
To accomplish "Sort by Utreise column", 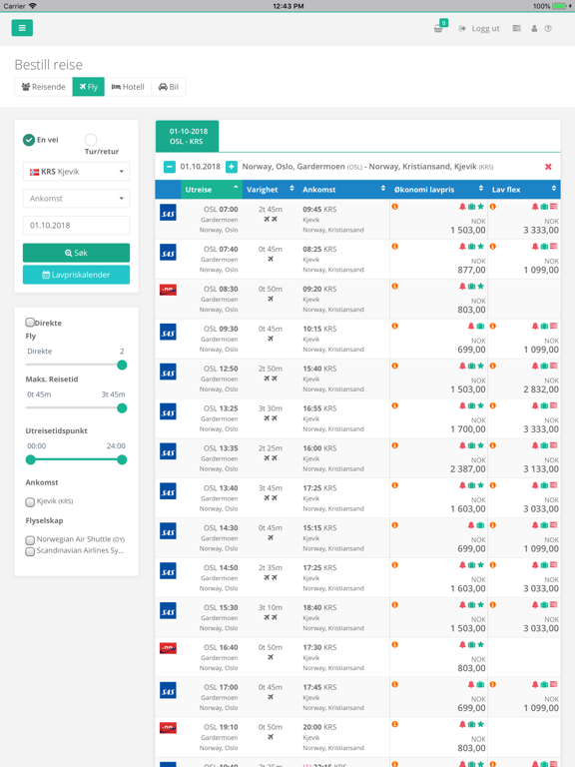I will pyautogui.click(x=212, y=190).
